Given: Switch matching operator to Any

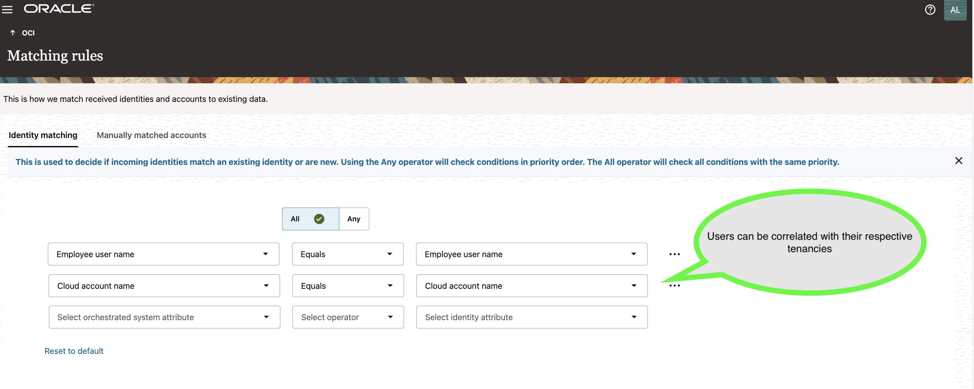Looking at the screenshot, I should [353, 219].
